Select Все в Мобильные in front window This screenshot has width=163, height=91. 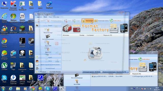[x=48, y=37]
